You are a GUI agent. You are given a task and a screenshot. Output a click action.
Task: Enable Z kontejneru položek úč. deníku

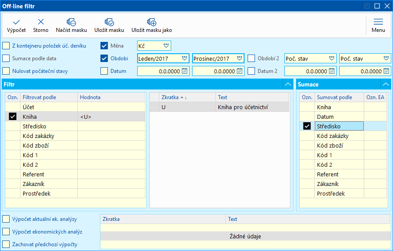[x=6, y=46]
